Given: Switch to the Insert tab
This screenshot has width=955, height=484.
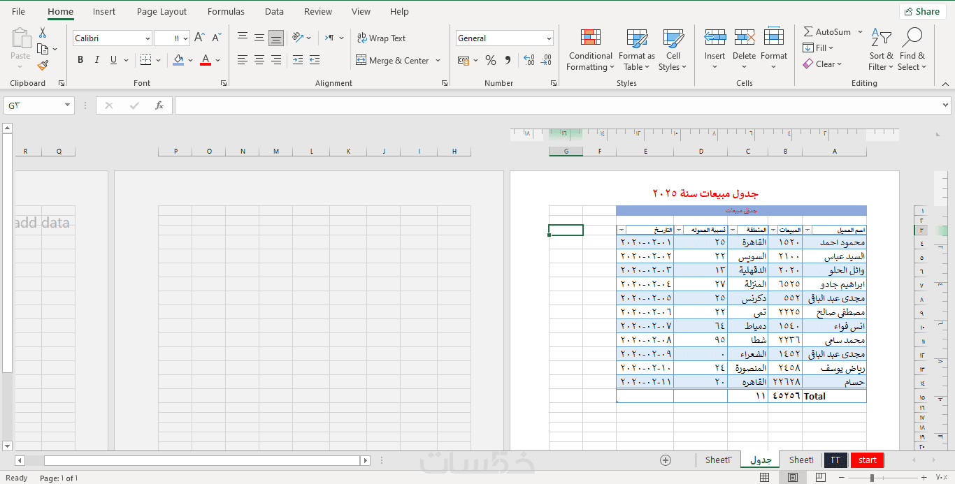Looking at the screenshot, I should [104, 11].
